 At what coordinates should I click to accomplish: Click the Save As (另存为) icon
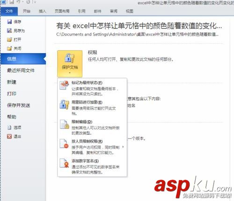point(9,30)
